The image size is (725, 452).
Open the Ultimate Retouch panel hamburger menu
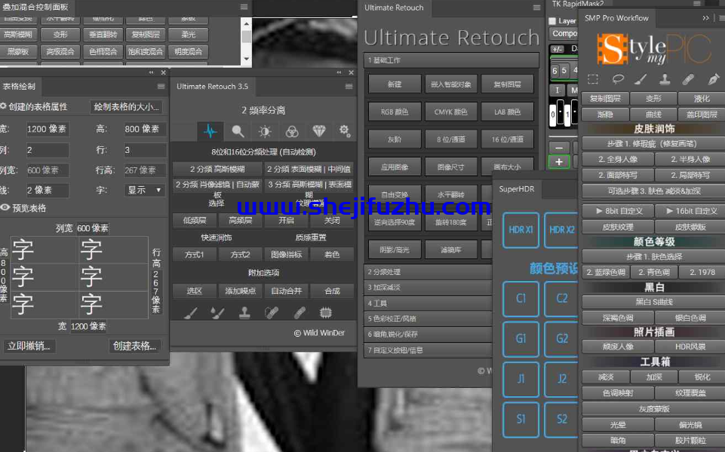pos(536,8)
